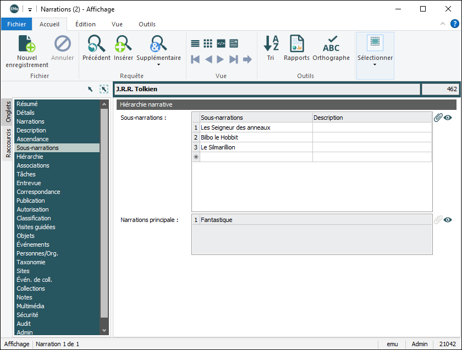Screen dimensions: 462x350
Task: Switch to the grid view icon
Action: 208,43
